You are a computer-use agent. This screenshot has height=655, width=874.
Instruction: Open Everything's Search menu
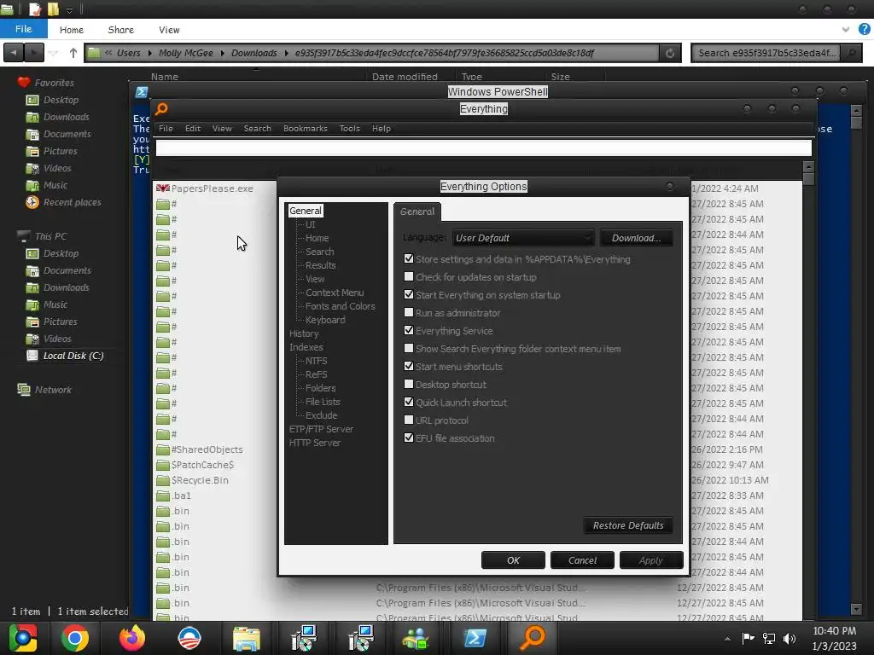point(257,129)
